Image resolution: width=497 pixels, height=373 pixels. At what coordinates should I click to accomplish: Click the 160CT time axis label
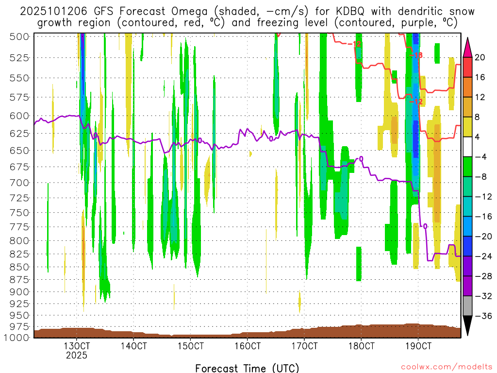[248, 346]
